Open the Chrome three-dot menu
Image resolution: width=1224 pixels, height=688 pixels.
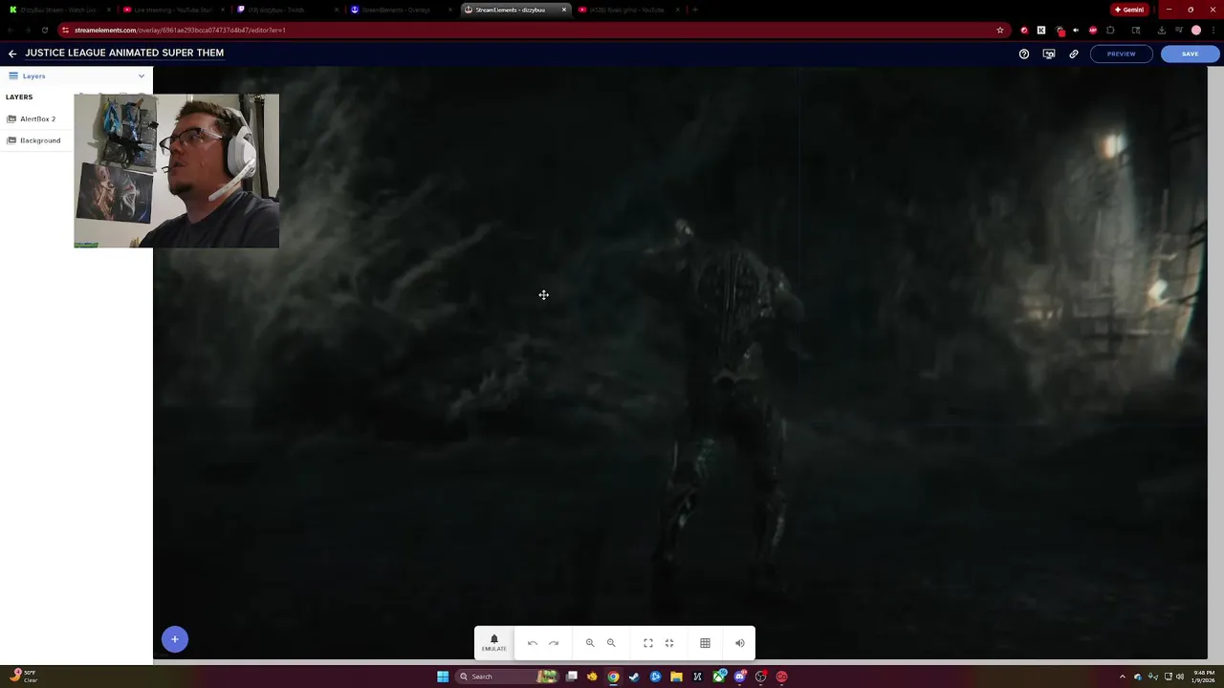[1213, 30]
